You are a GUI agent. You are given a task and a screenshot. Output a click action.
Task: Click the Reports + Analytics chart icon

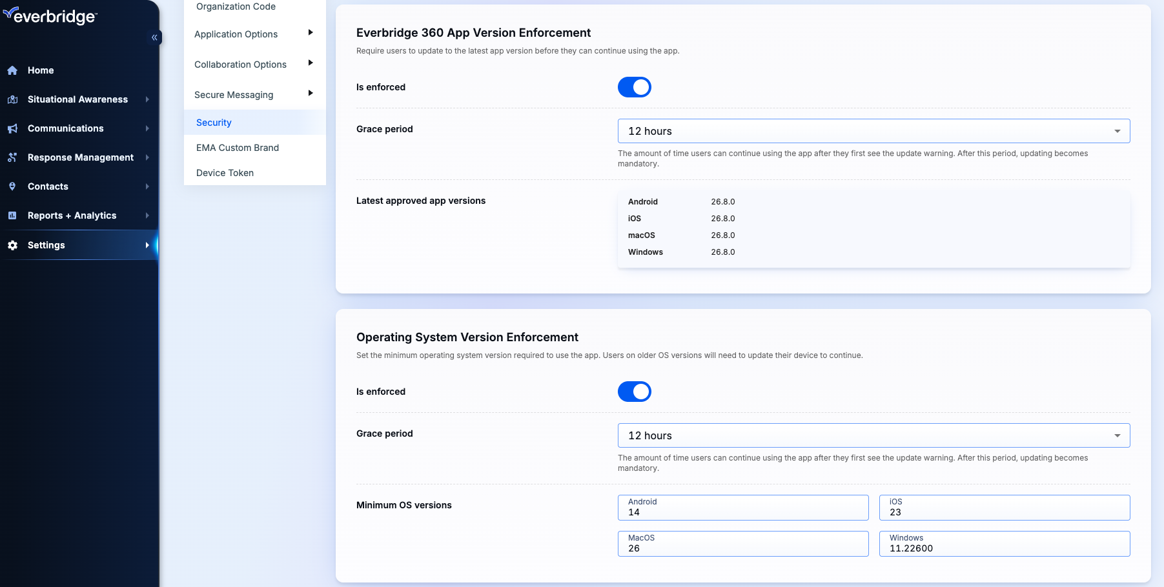[12, 215]
